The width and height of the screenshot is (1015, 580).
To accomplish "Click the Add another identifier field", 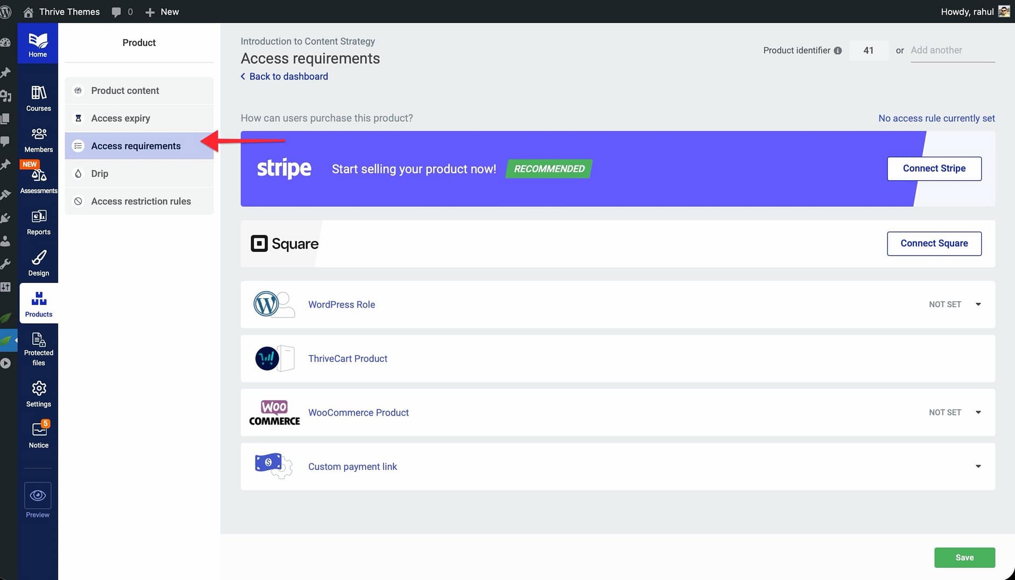I will (952, 50).
